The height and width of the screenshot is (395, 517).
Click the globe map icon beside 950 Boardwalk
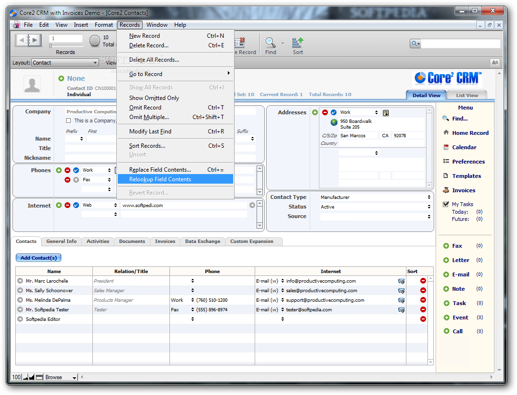(x=334, y=122)
